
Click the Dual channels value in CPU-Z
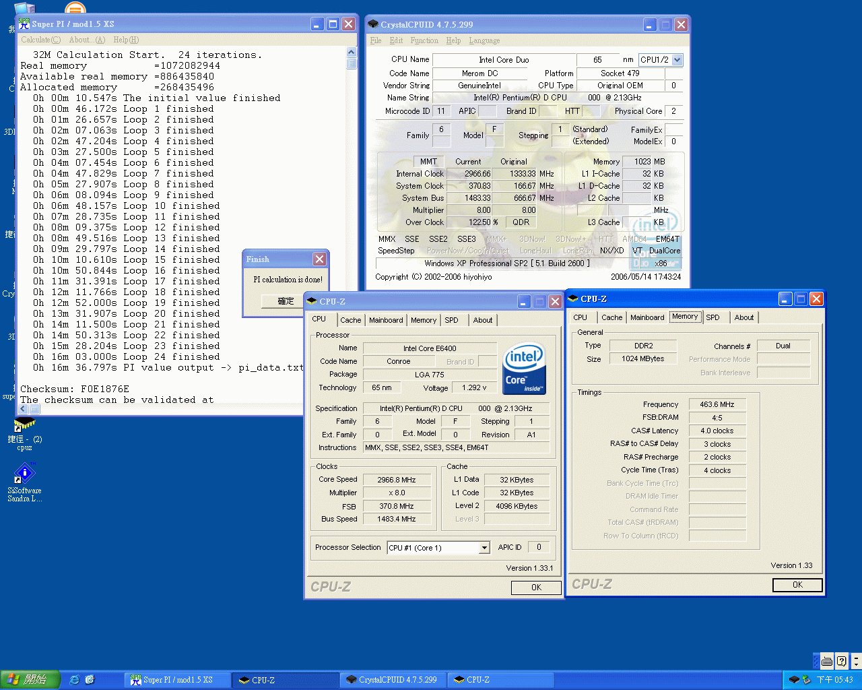pos(783,346)
